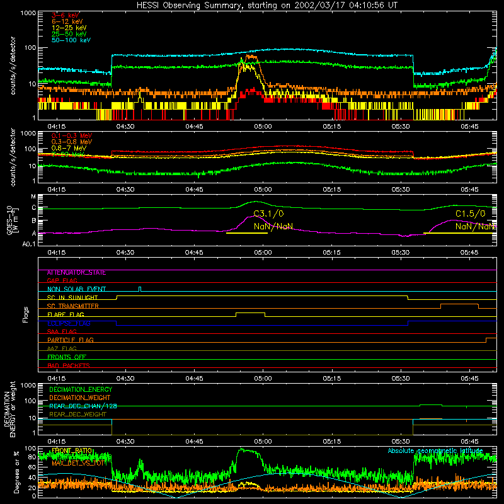504x504 pixels.
Task: Click the MAX_DET_VS_TOT legend label
Action: coord(78,463)
